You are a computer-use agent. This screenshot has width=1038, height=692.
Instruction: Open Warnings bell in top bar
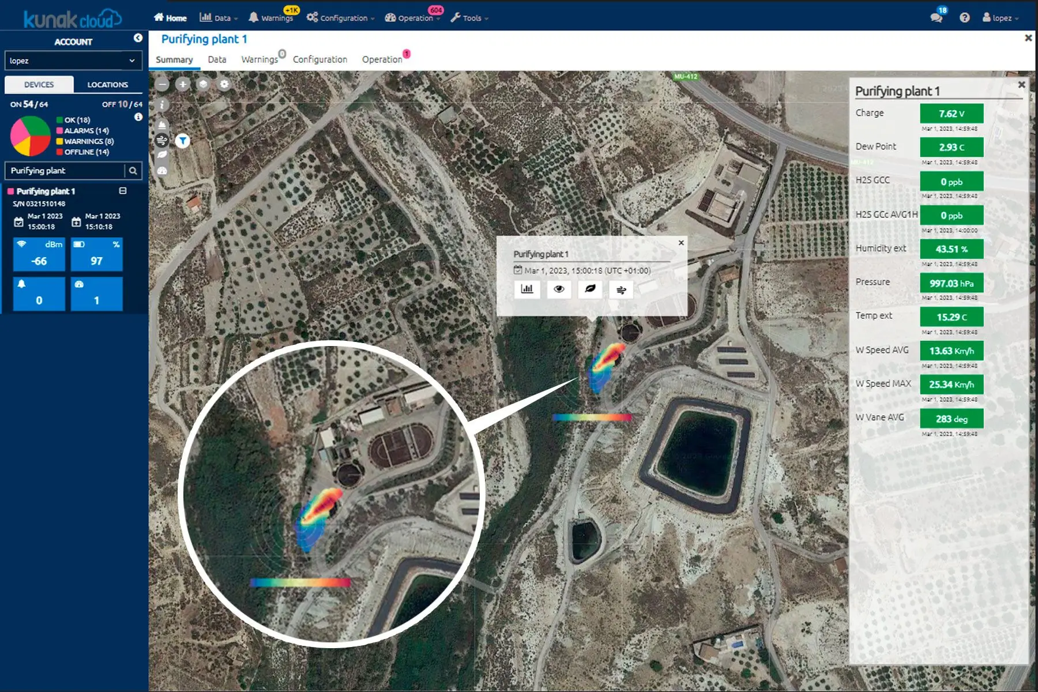[x=271, y=18]
